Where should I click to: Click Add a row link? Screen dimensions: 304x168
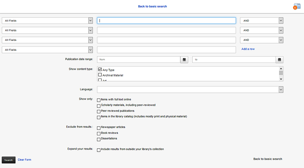[x=248, y=49]
